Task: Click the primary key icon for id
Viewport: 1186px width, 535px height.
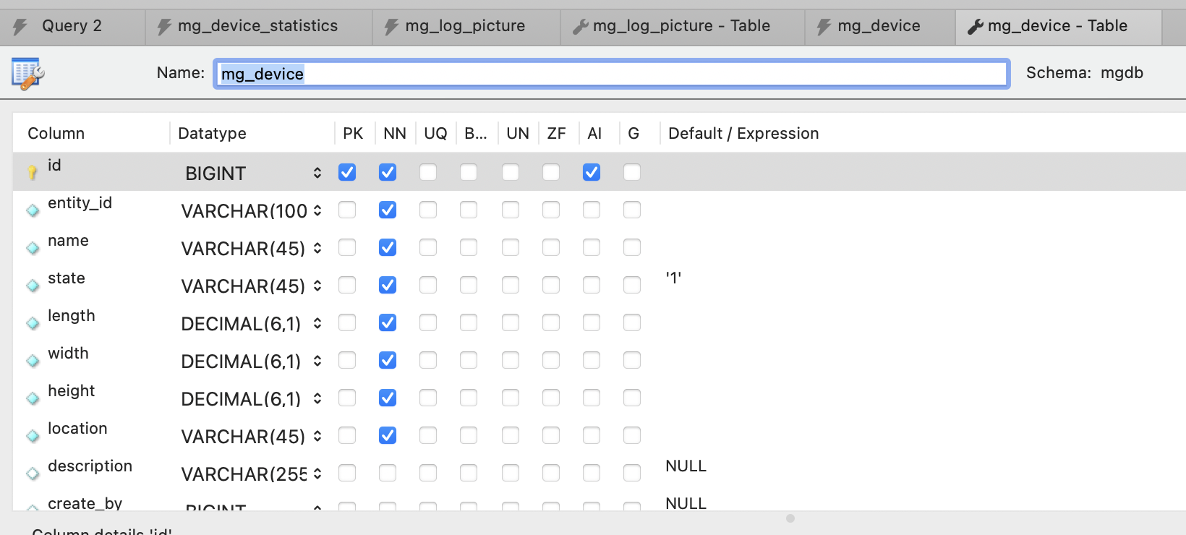Action: click(x=33, y=173)
